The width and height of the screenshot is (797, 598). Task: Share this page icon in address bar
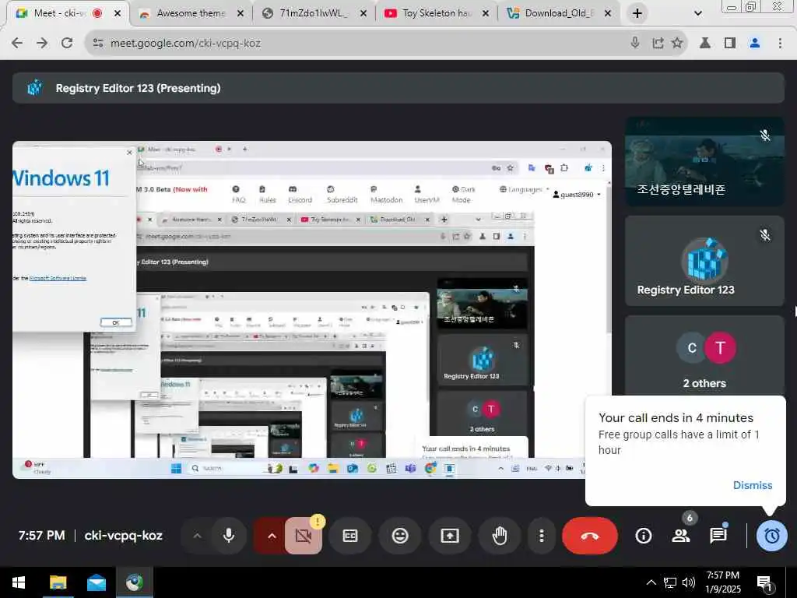[x=658, y=44]
